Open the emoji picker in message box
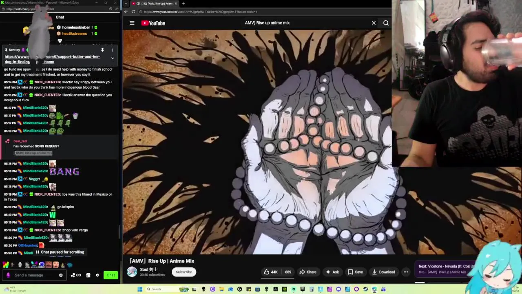522x294 pixels. click(61, 275)
